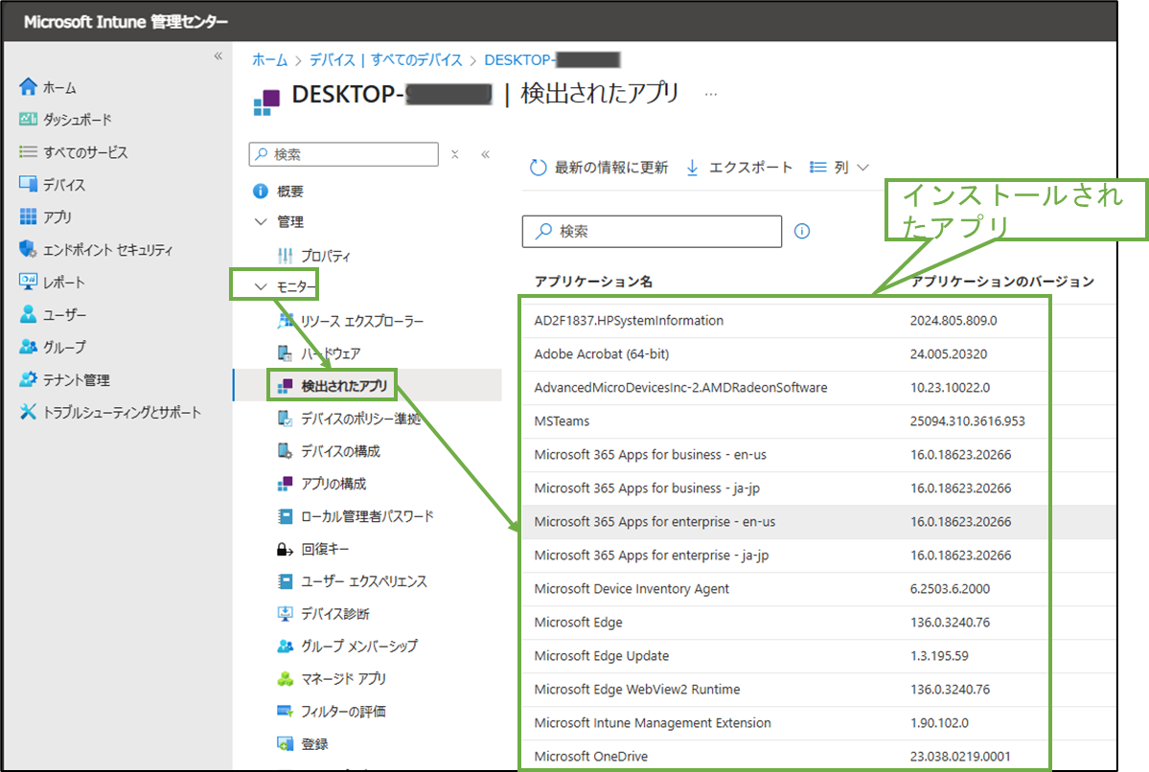Click the アプリ grid icon in sidebar
Image resolution: width=1149 pixels, height=772 pixels.
coord(28,216)
